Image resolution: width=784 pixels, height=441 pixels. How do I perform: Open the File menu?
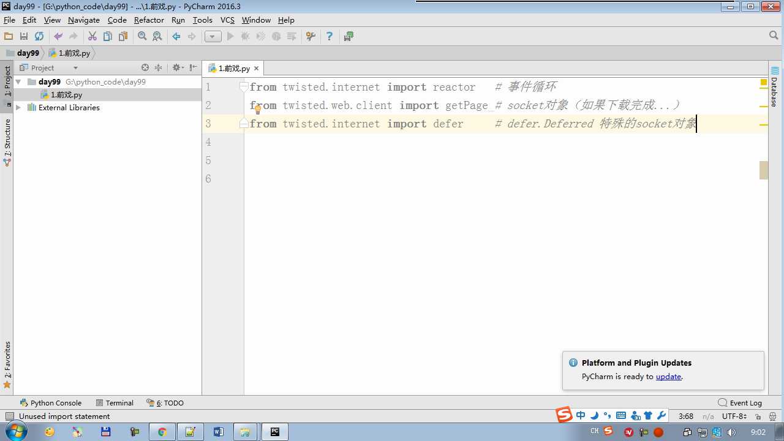tap(9, 20)
